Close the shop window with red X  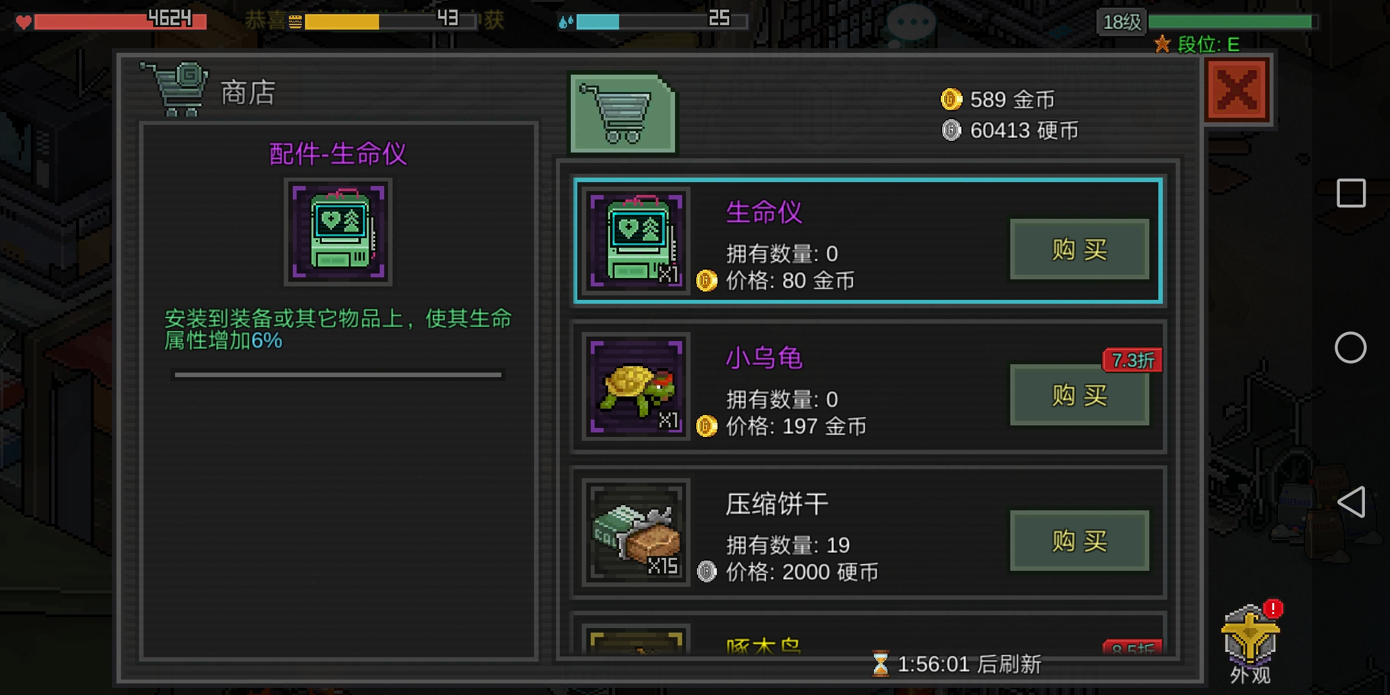coord(1237,90)
